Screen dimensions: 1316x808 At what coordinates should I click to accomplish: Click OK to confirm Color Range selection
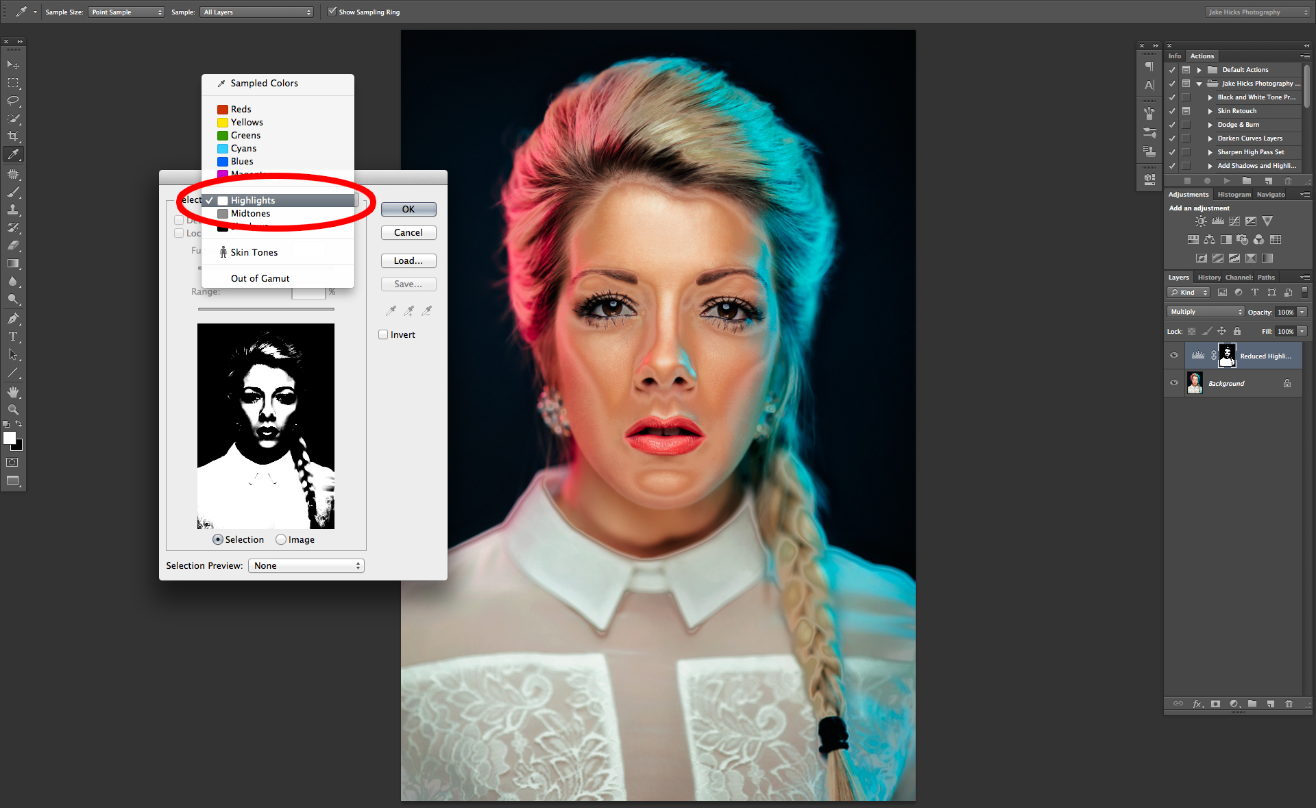407,208
